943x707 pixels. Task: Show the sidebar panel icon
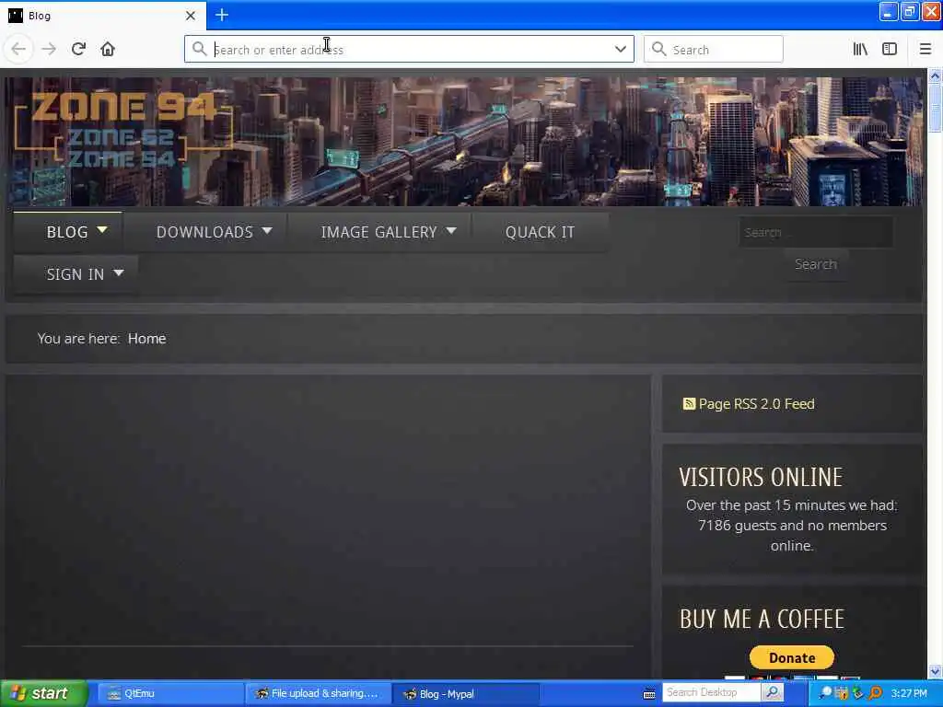pos(890,50)
